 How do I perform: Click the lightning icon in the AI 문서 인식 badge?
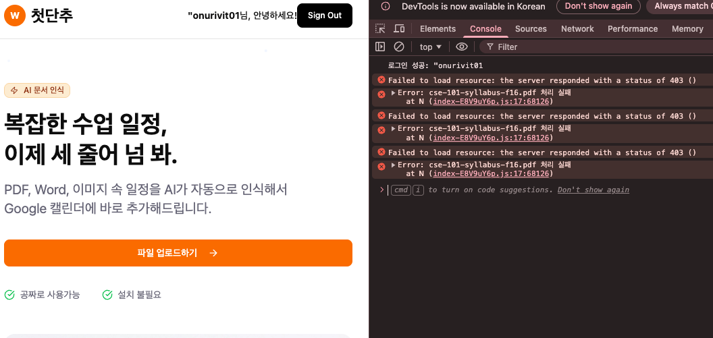[14, 90]
